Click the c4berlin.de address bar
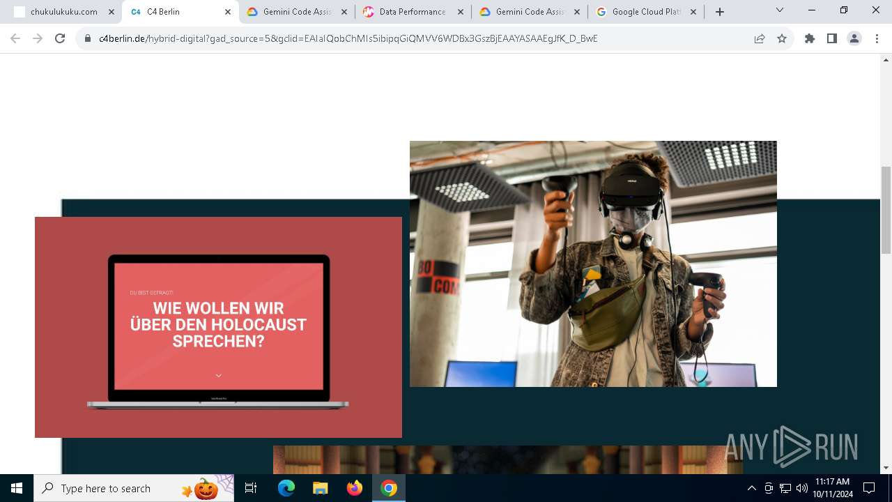The image size is (892, 502). 348,38
